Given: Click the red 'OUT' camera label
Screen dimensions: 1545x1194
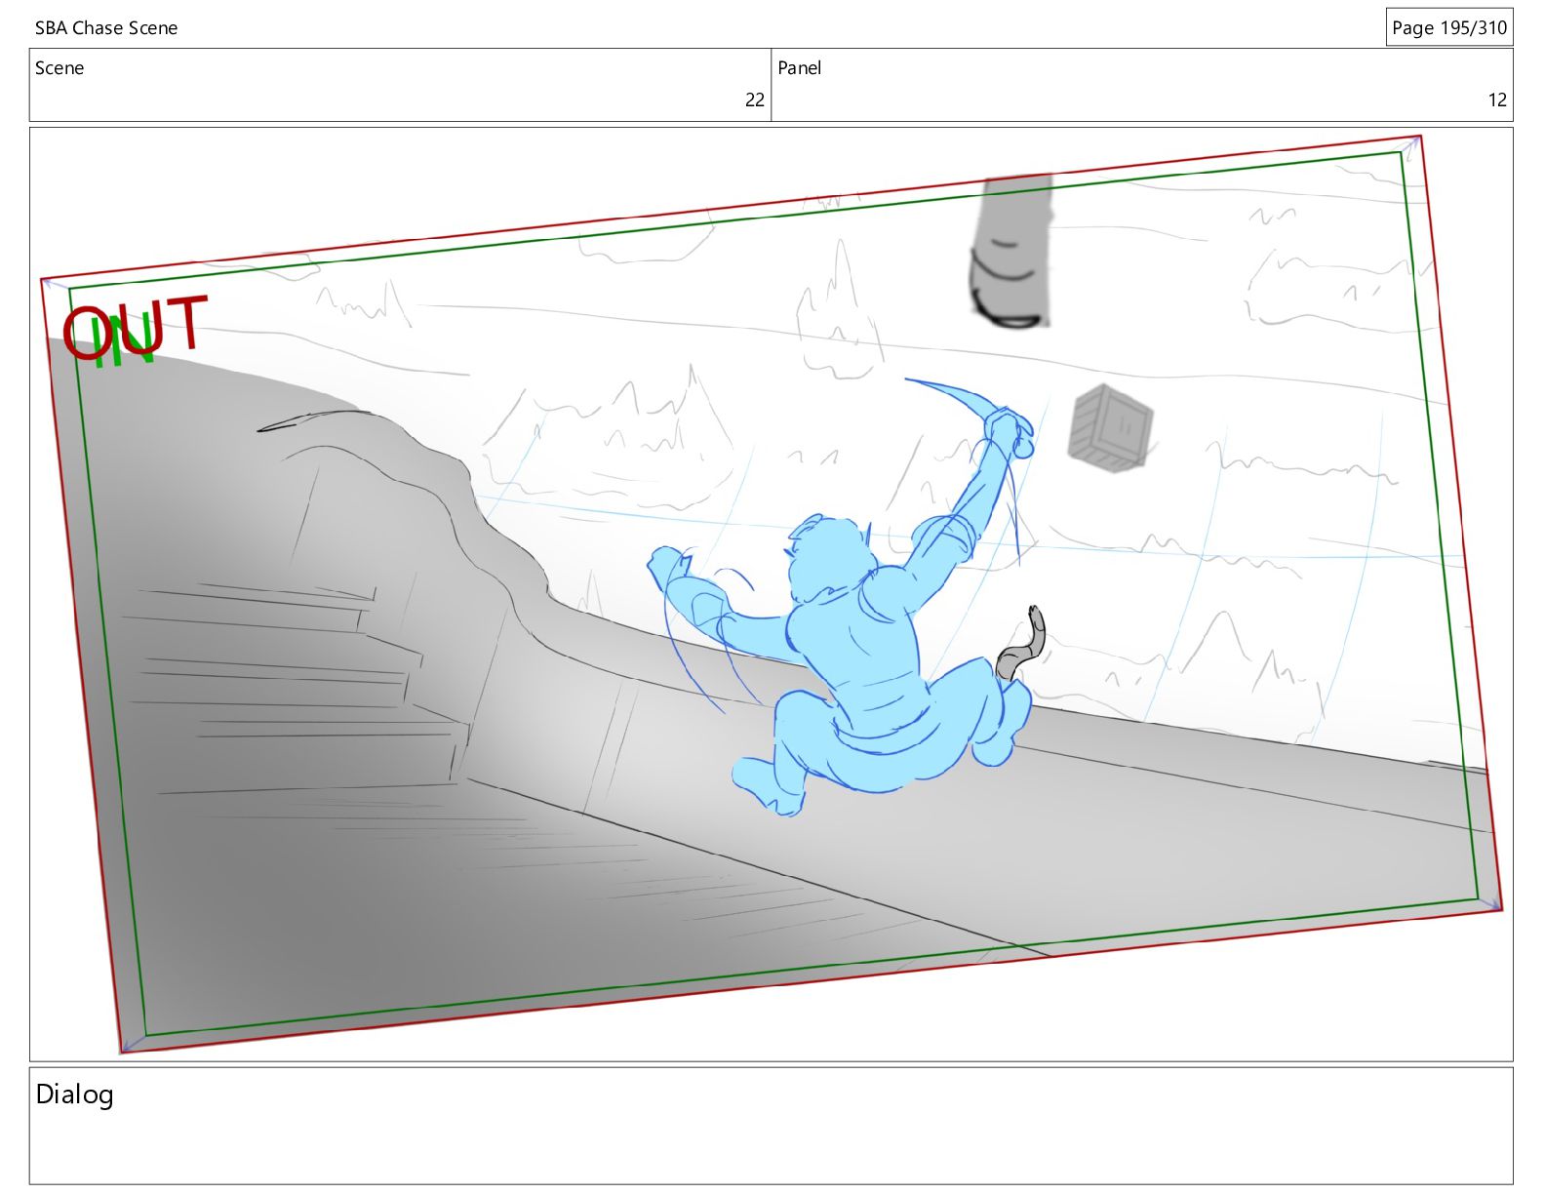Looking at the screenshot, I should click(x=135, y=329).
